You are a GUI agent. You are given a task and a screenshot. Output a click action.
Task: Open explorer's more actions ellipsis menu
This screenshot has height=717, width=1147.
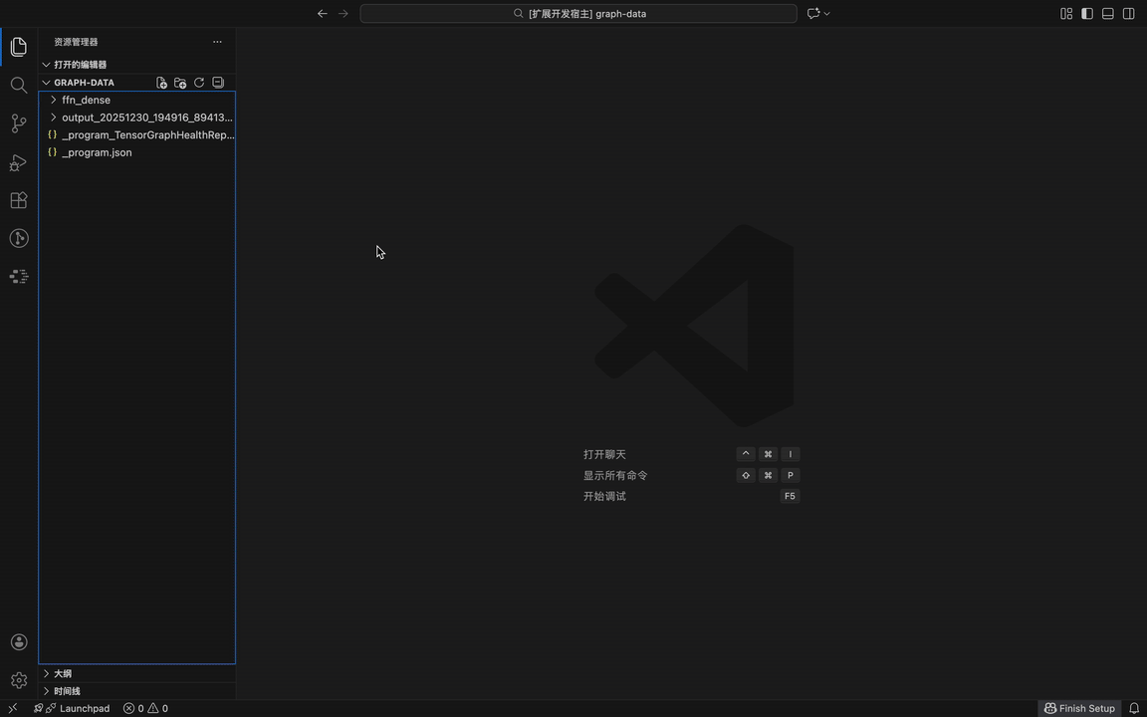pos(217,42)
